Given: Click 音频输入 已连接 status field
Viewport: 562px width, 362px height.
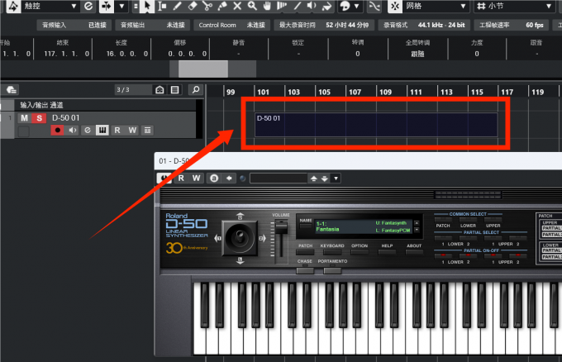Looking at the screenshot, I should click(74, 25).
